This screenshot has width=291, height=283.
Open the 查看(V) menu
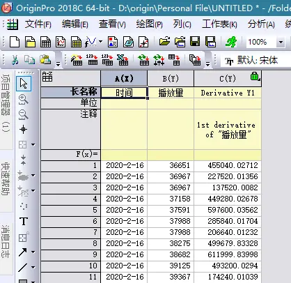(112, 24)
